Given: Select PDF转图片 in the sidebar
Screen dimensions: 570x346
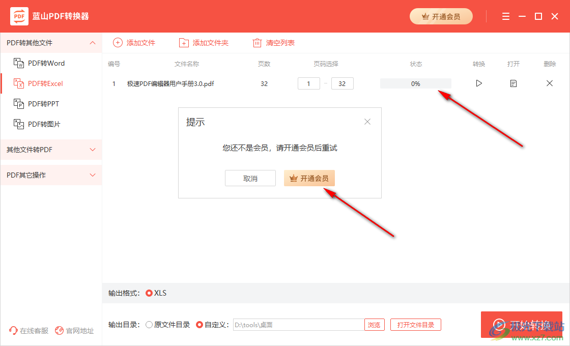Looking at the screenshot, I should [37, 124].
